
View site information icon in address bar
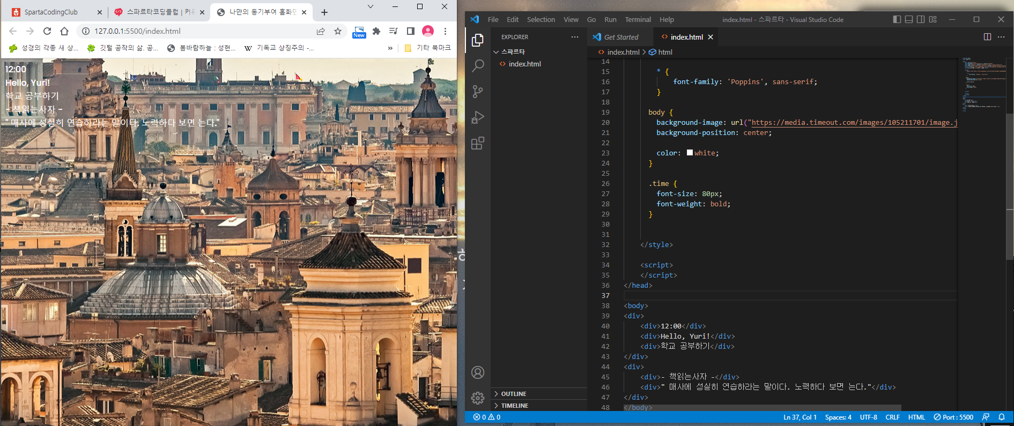point(85,31)
